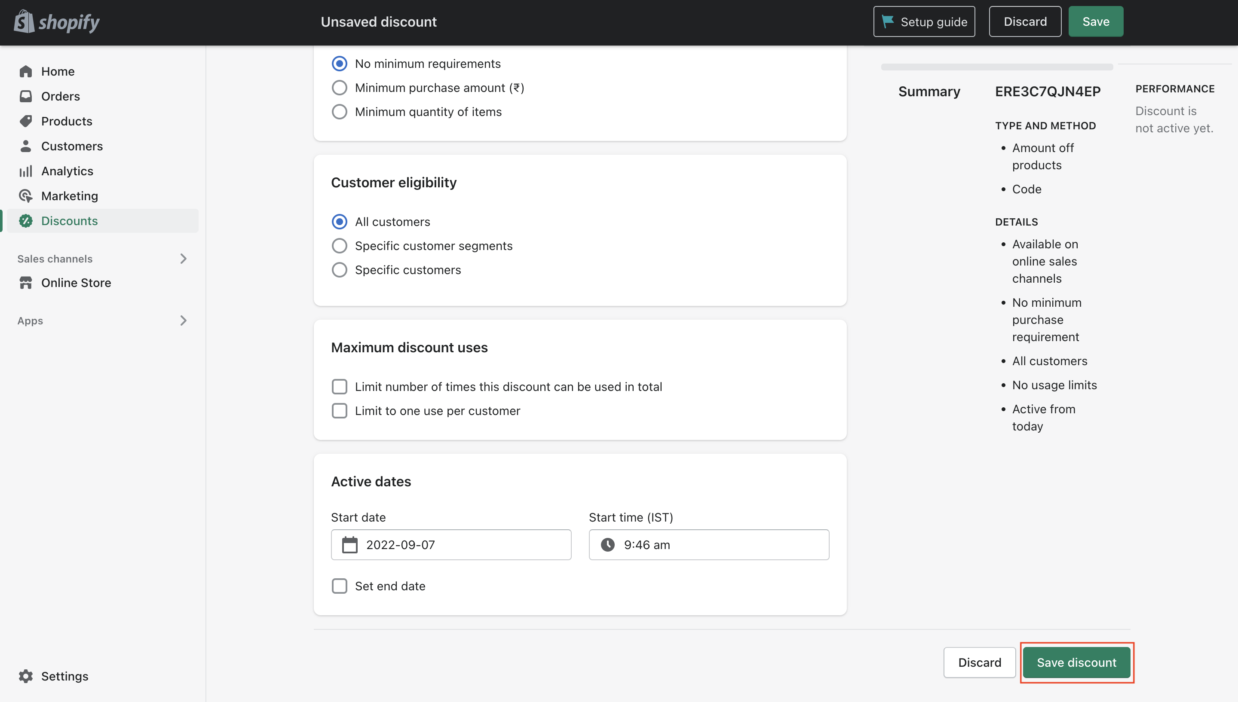Click the Maximum discount uses heading
Viewport: 1238px width, 702px height.
(409, 347)
